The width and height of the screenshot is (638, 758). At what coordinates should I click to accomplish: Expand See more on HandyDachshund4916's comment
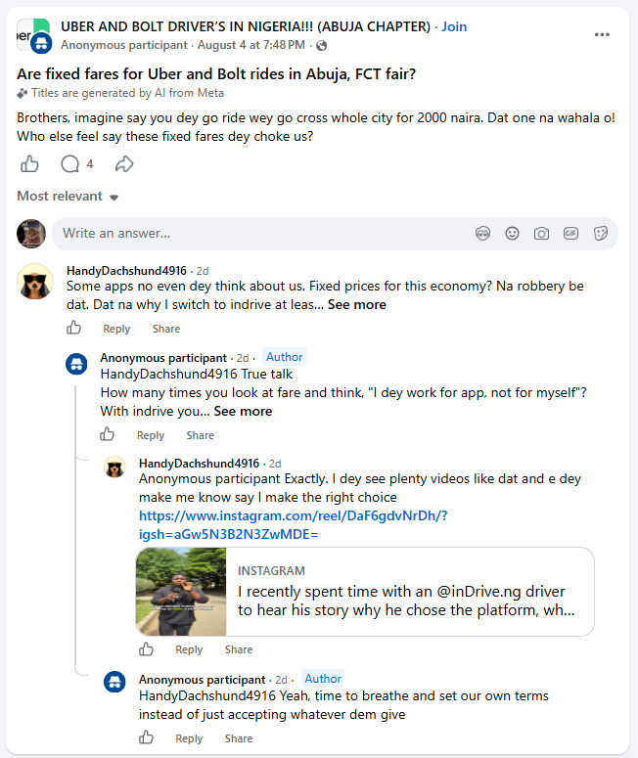[357, 304]
